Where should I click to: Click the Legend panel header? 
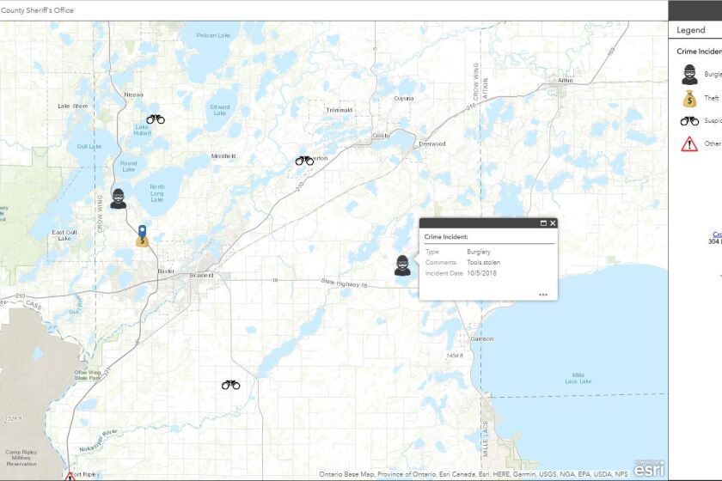click(x=691, y=30)
